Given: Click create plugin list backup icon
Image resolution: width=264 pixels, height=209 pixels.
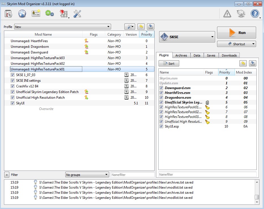Looking at the screenshot, I should (x=252, y=63).
